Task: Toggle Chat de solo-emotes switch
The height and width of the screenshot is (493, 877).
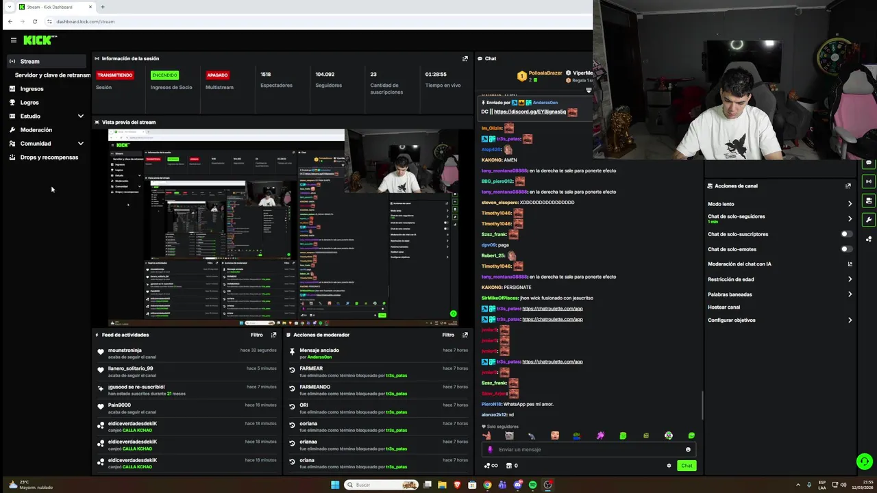Action: pos(847,249)
